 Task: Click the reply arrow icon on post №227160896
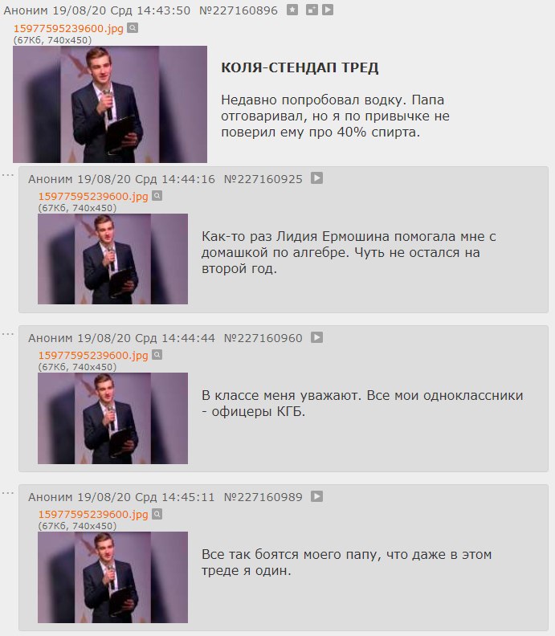[328, 10]
